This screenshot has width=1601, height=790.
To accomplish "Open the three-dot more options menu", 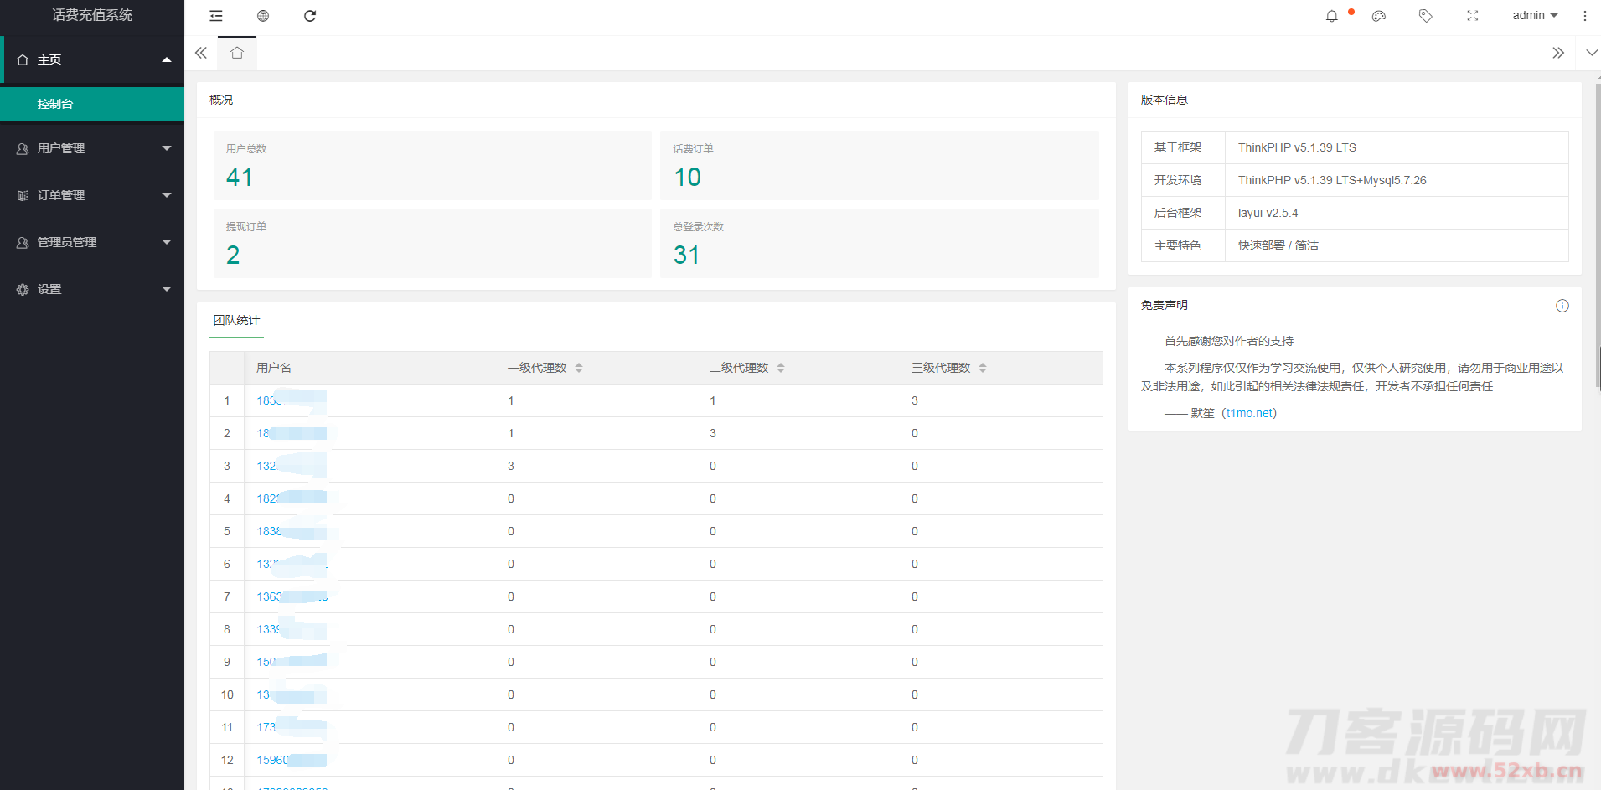I will [1584, 16].
